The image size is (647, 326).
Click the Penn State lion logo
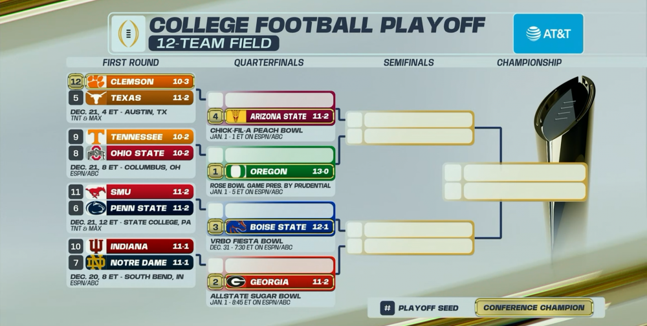[x=96, y=208]
